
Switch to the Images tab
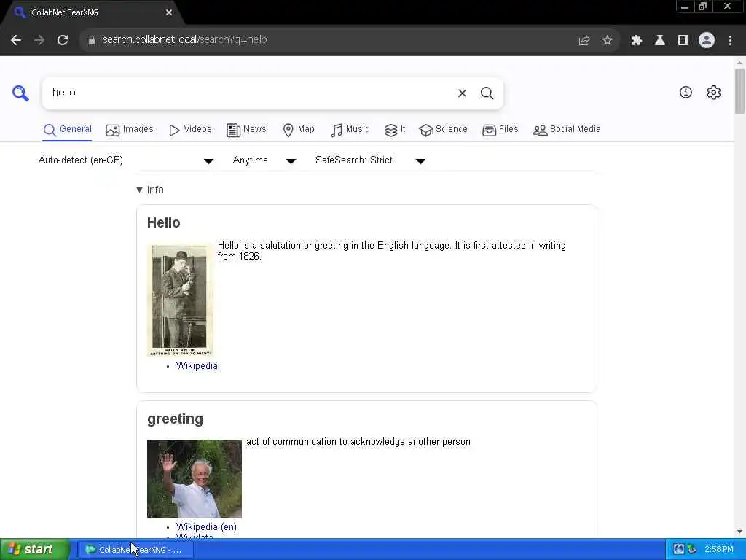point(130,130)
